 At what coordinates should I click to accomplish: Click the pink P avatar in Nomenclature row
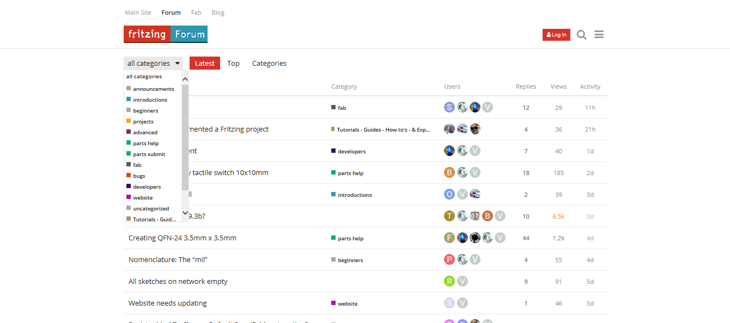coord(449,259)
